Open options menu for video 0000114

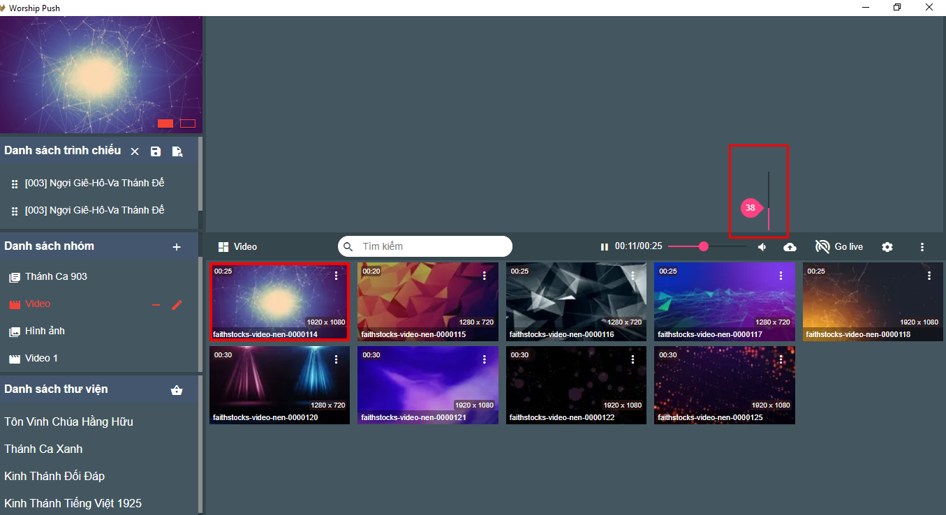tap(337, 276)
